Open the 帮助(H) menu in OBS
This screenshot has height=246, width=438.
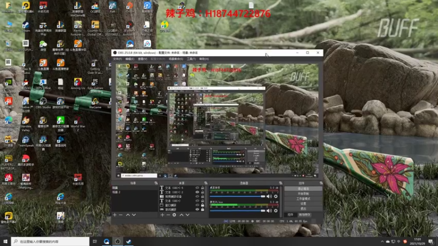(x=204, y=59)
